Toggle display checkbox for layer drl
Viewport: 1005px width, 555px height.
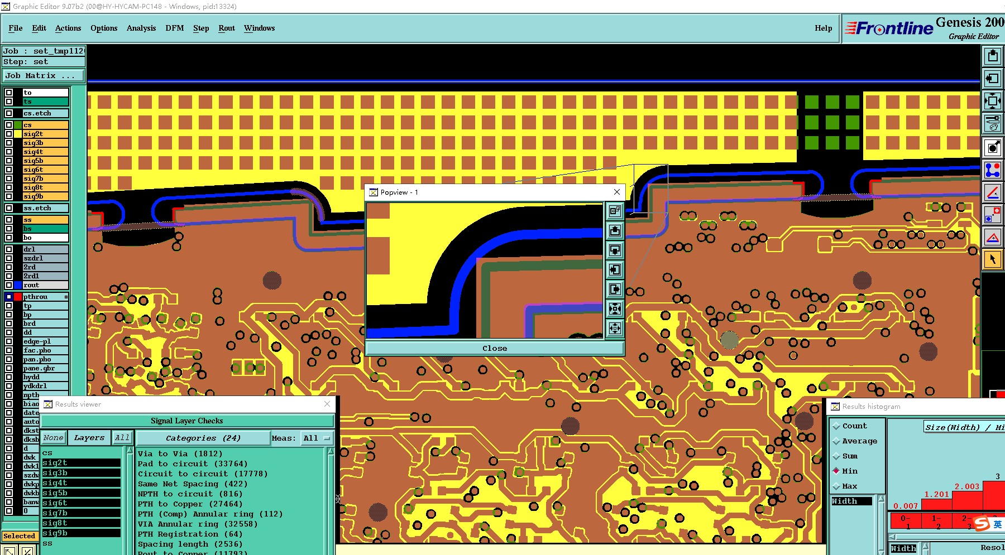[x=9, y=249]
